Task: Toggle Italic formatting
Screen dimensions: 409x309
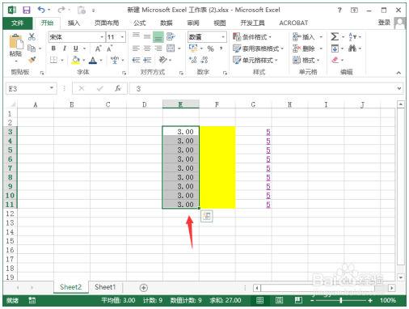Action: pyautogui.click(x=65, y=49)
